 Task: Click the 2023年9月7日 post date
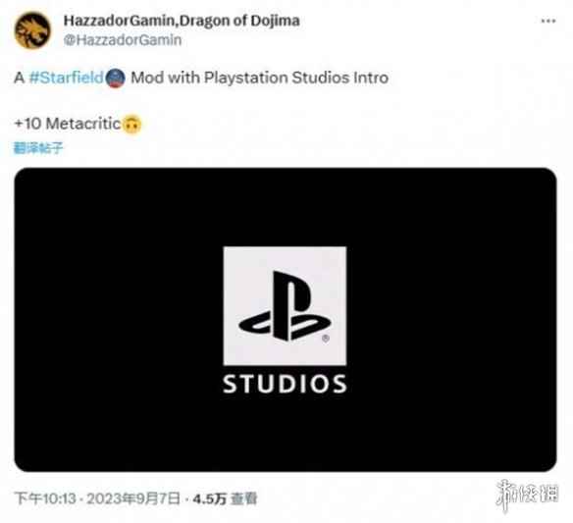(x=133, y=498)
